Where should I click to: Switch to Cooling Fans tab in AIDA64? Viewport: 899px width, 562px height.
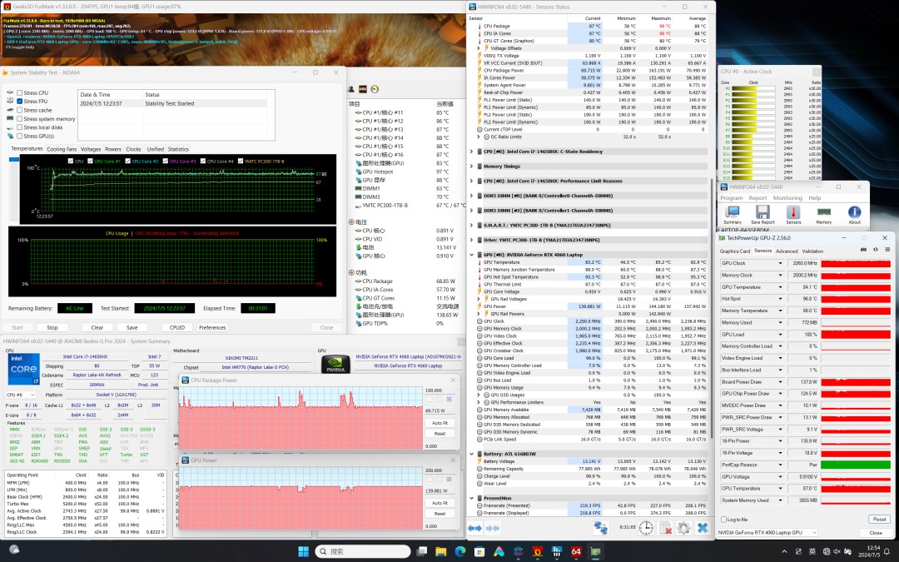pos(62,149)
